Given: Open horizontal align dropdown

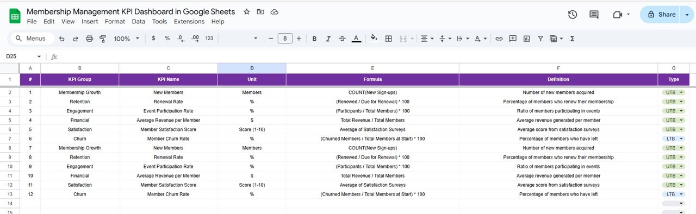Looking at the screenshot, I should pyautogui.click(x=427, y=39).
